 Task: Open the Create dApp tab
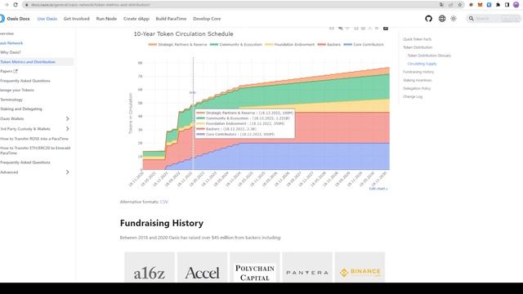tap(136, 19)
